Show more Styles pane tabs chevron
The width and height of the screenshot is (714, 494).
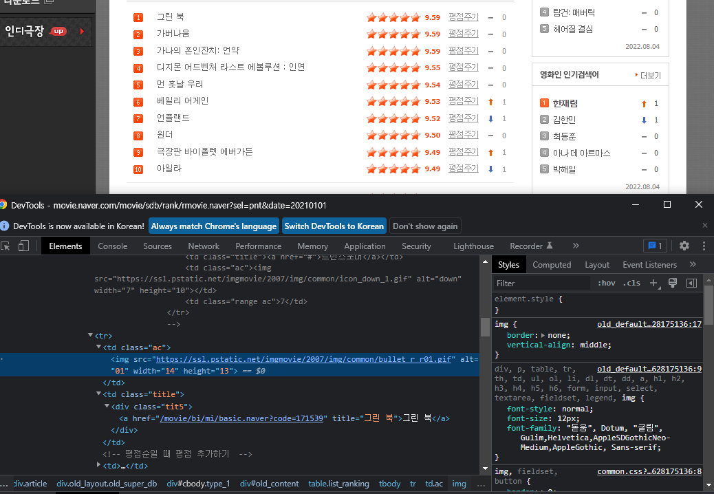(693, 264)
